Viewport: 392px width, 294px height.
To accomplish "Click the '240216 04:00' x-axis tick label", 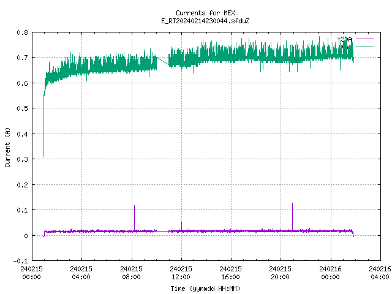I will [380, 273].
